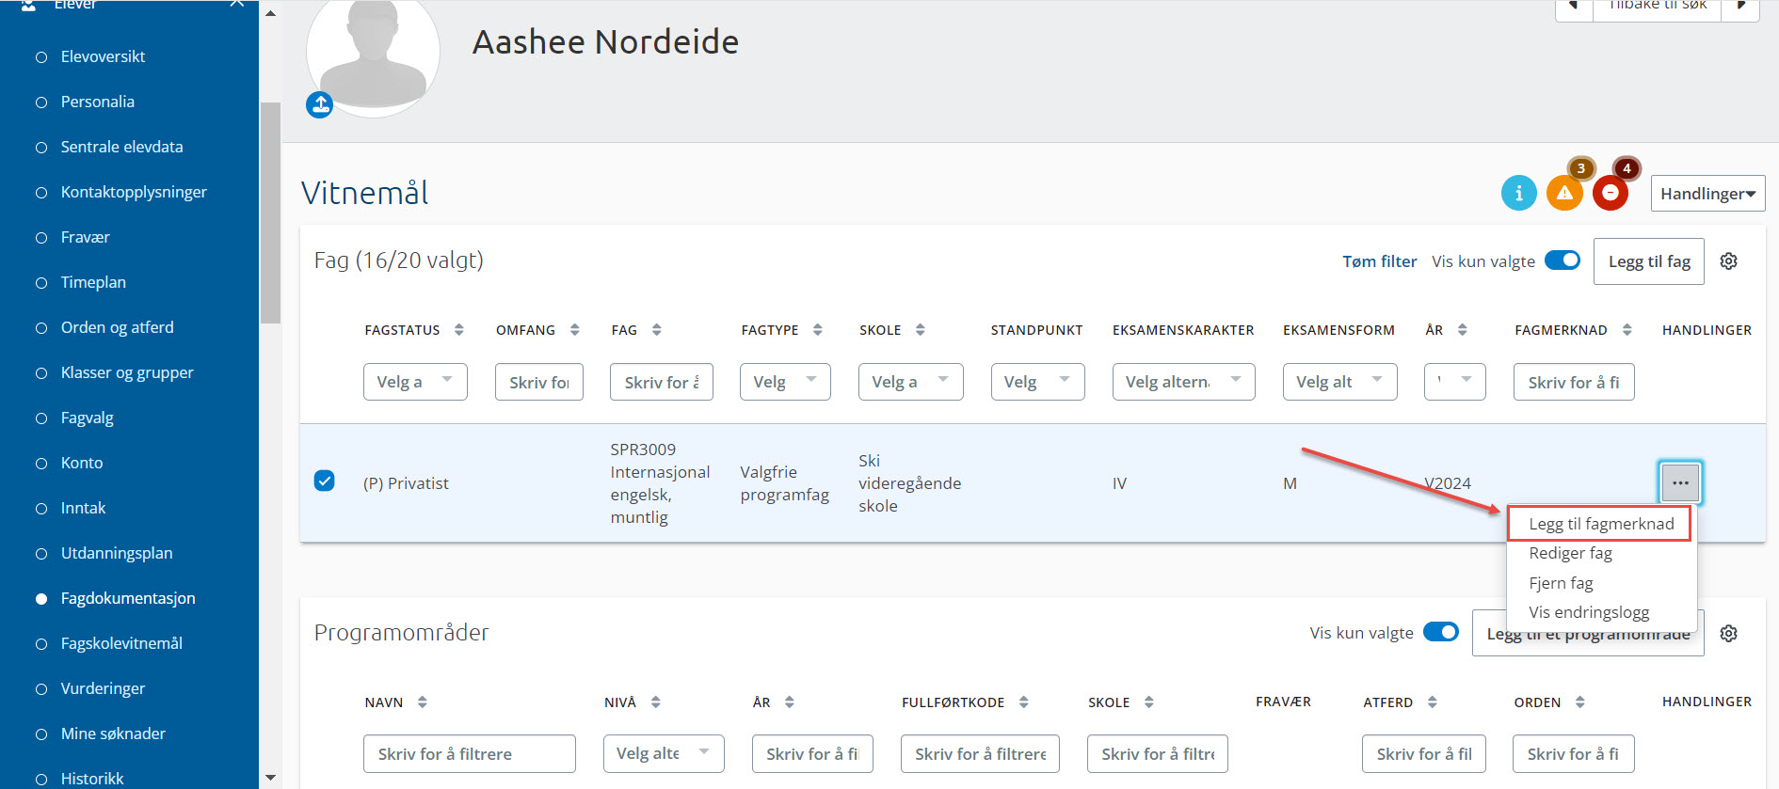Open SKOLE filter dropdown
The height and width of the screenshot is (789, 1779).
click(910, 382)
